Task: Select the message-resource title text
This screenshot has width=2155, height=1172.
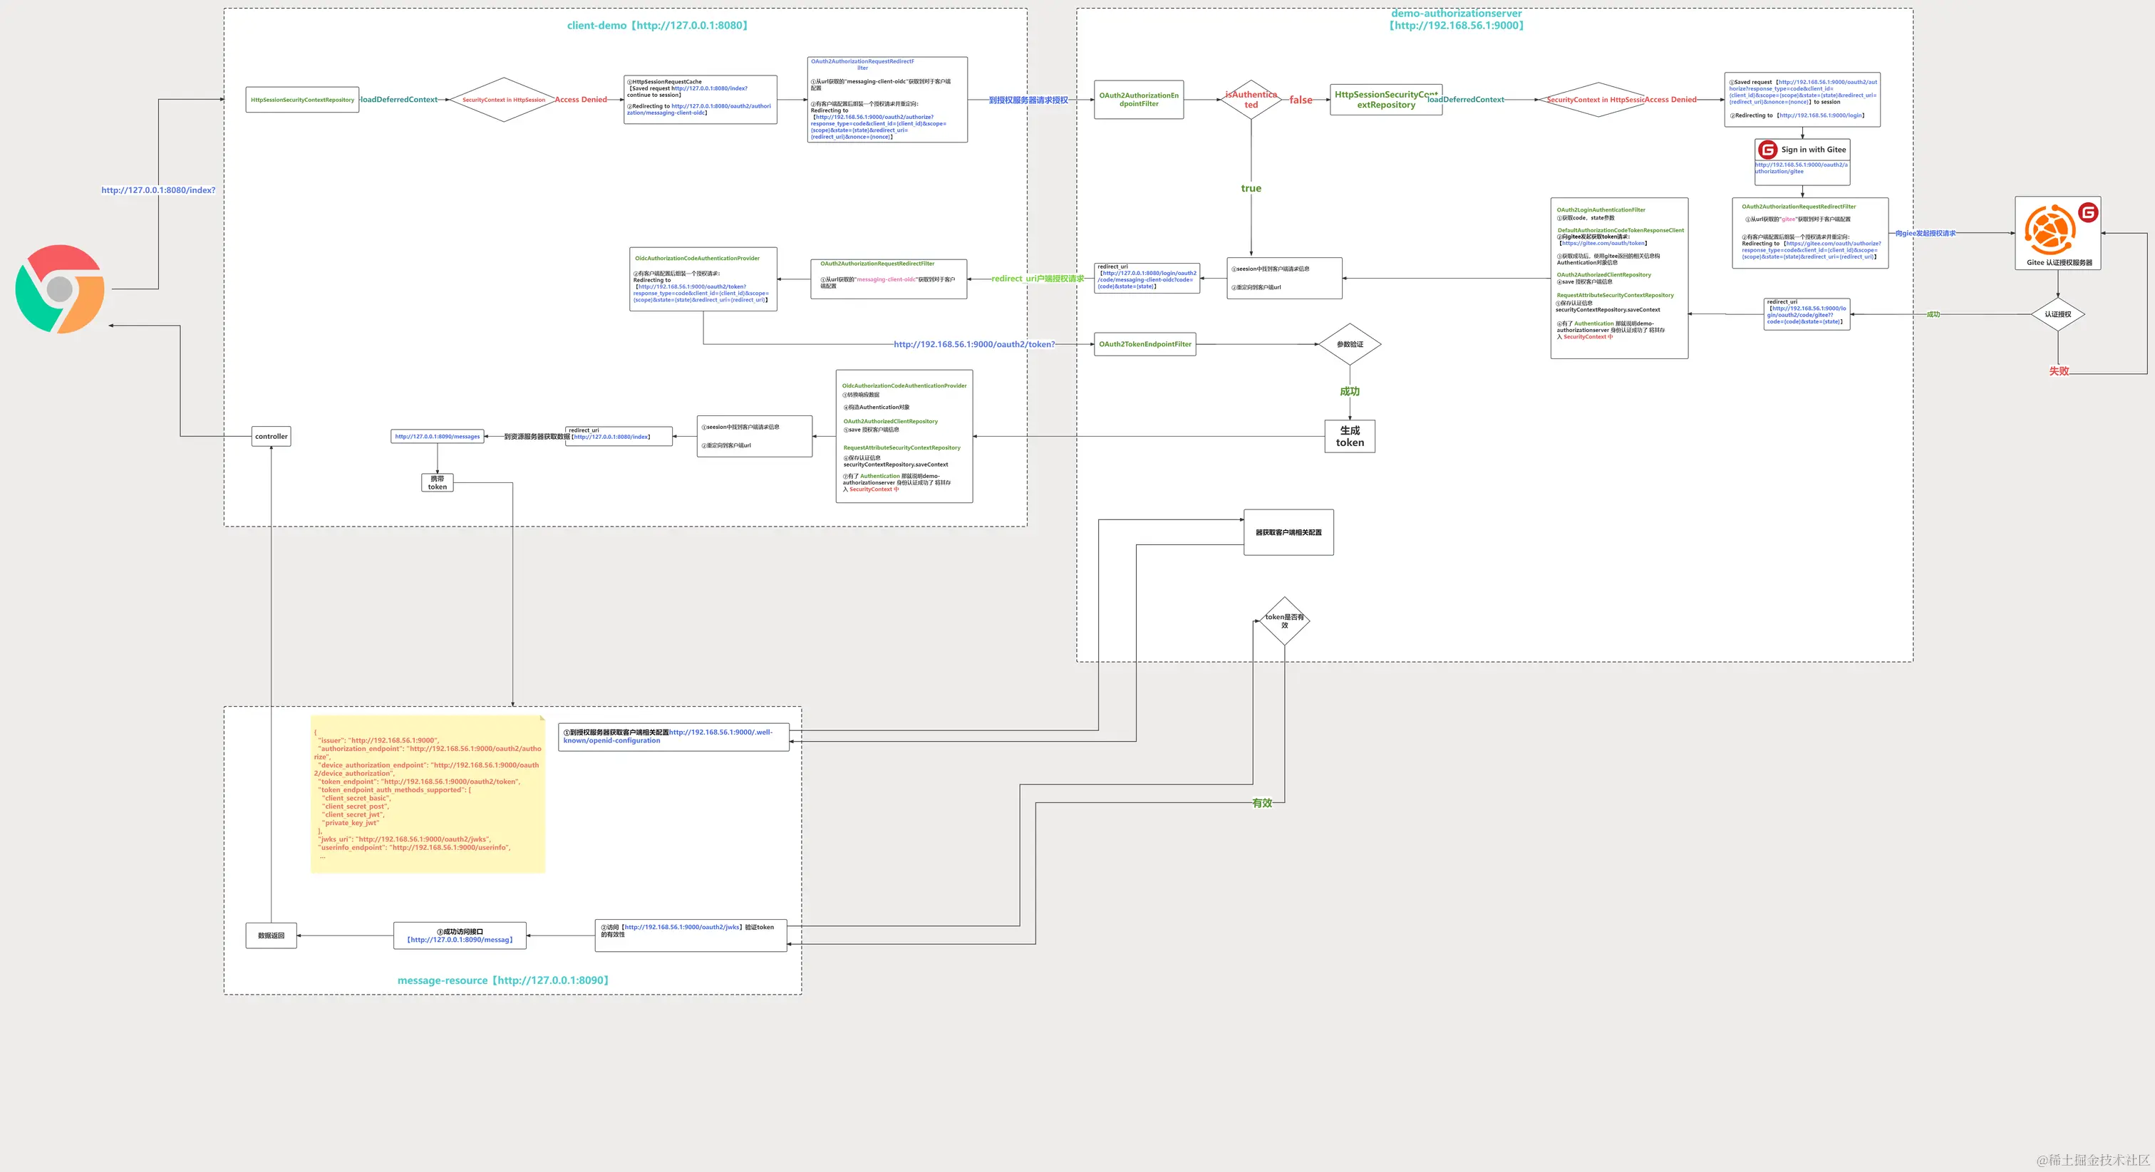Action: 504,980
